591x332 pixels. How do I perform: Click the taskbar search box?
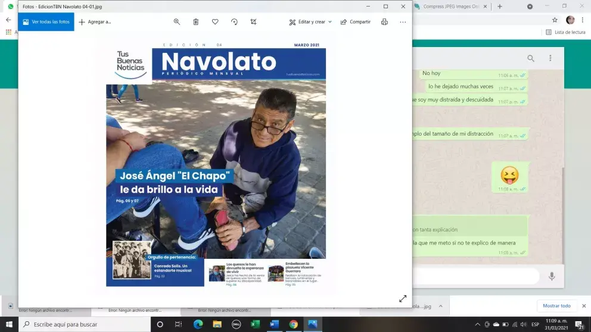85,324
